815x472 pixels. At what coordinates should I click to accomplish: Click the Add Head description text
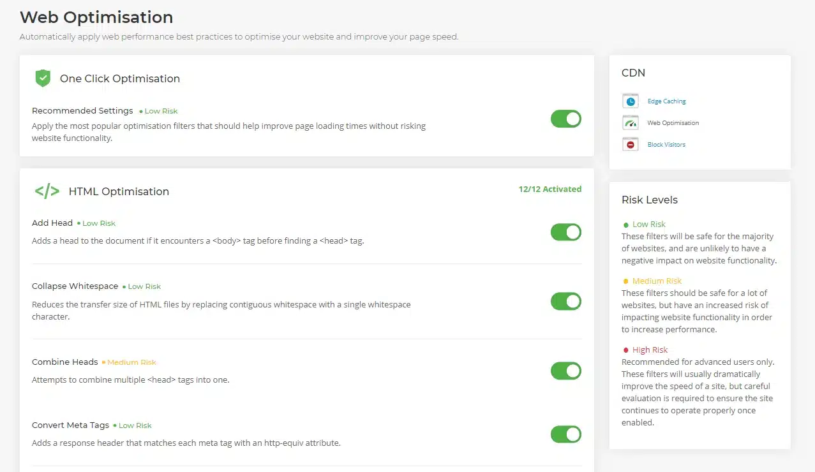tap(198, 241)
